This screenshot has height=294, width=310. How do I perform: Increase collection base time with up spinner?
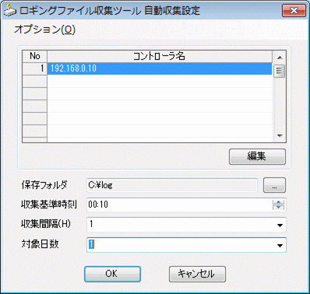click(279, 202)
